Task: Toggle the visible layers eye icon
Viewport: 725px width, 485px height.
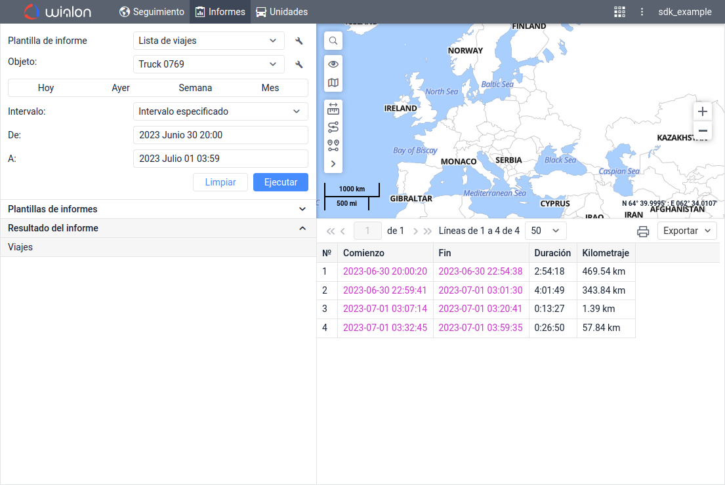Action: click(333, 64)
